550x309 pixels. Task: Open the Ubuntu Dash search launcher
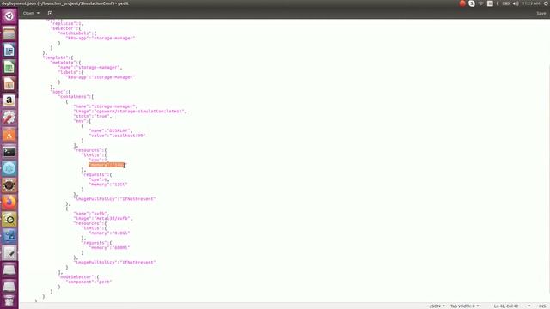coord(9,16)
